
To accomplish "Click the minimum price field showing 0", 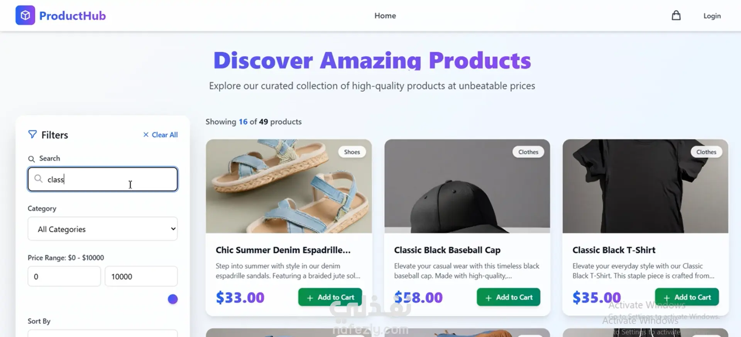I will pos(64,276).
